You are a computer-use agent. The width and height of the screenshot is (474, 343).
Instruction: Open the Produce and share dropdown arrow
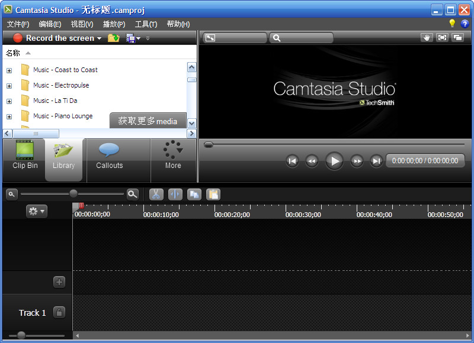point(139,38)
